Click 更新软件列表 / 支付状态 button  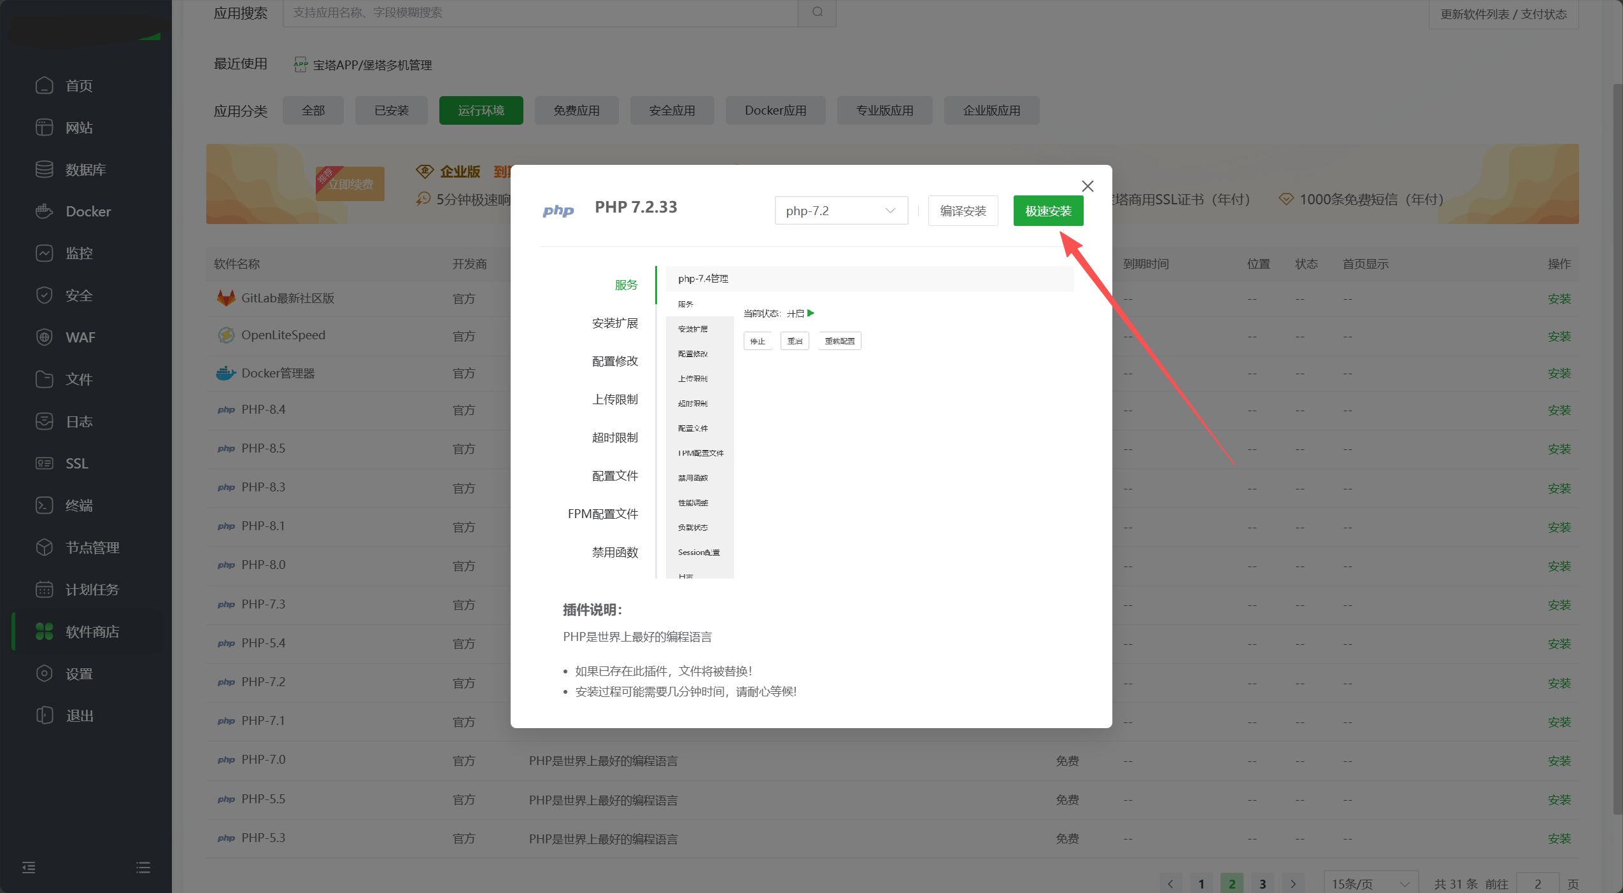click(1504, 14)
